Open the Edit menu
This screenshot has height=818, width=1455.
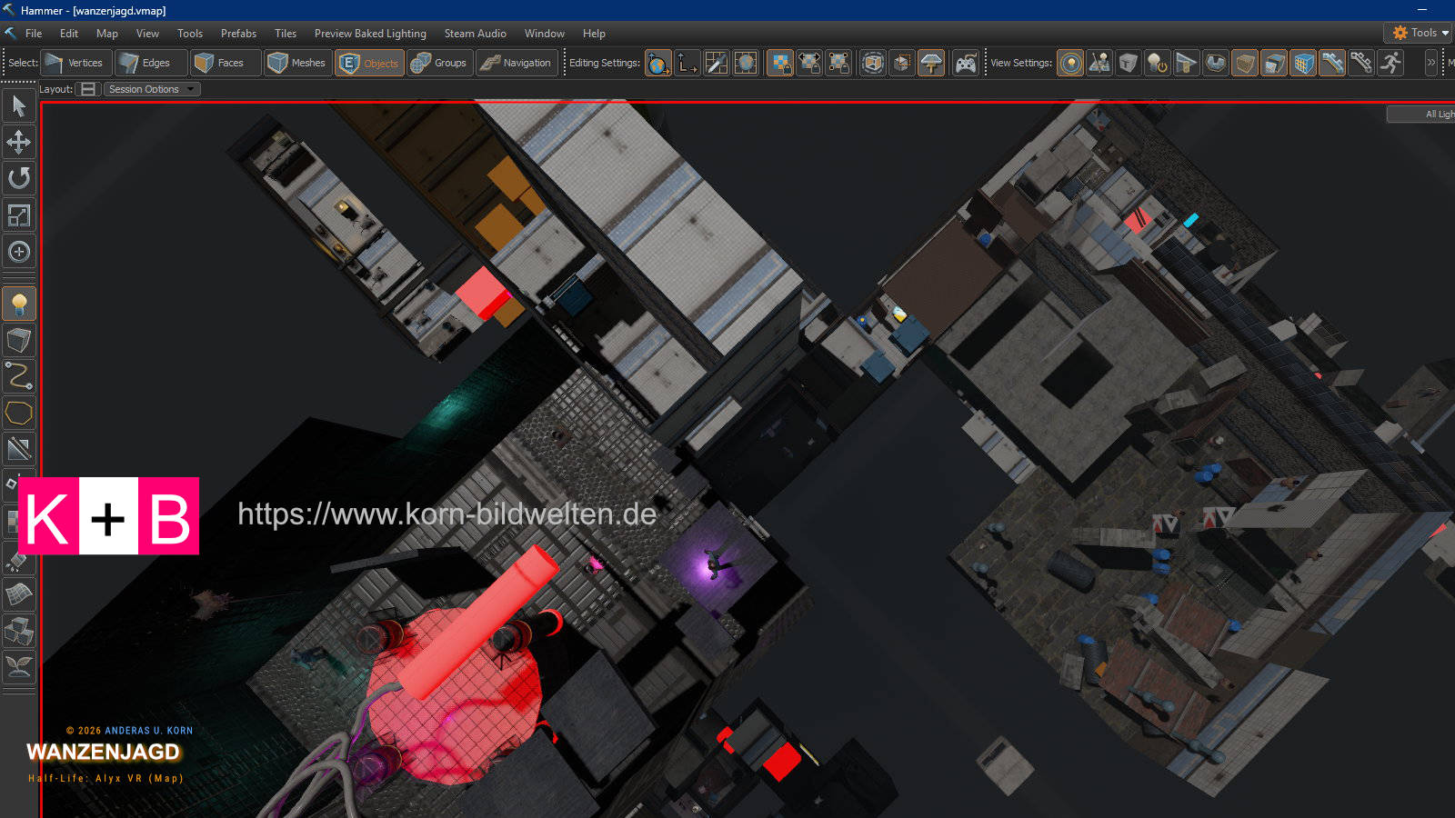(x=69, y=34)
